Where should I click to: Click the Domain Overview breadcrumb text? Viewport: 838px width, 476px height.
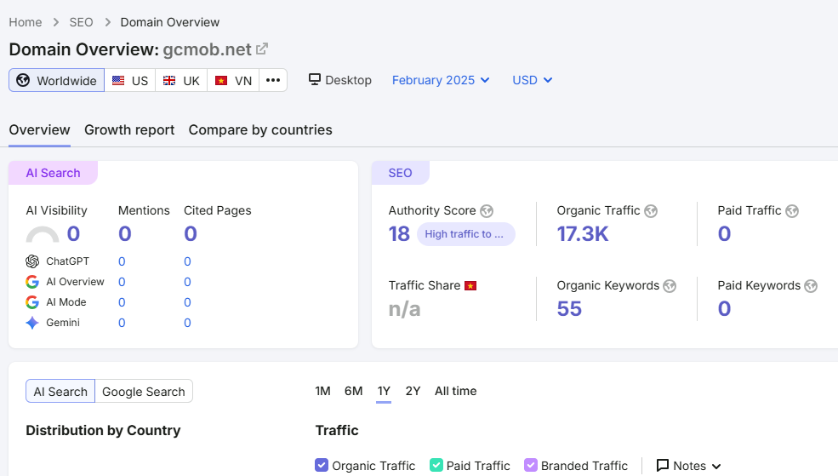tap(170, 22)
